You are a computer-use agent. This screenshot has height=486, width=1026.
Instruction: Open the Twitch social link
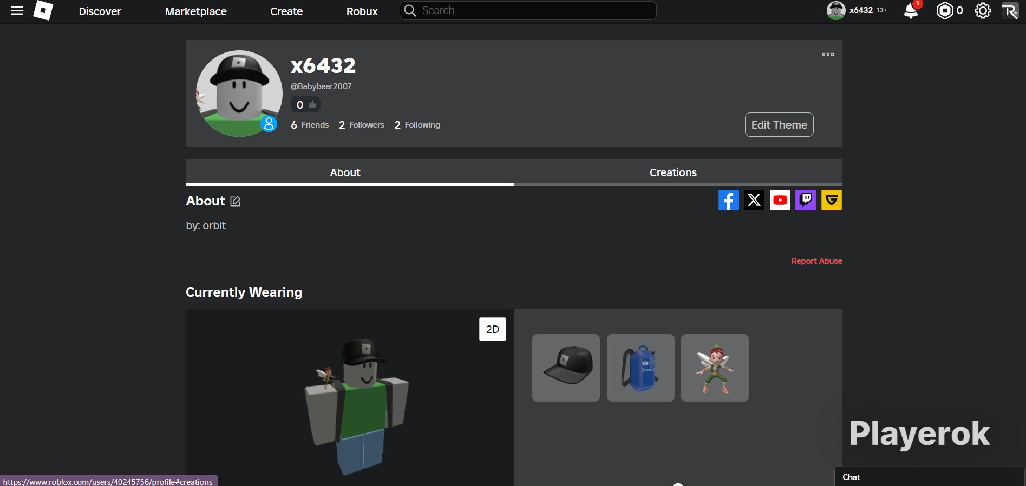806,200
